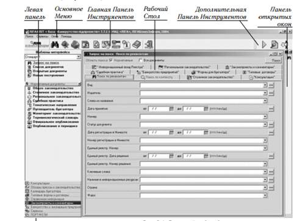
Task: Expand the Статус документа dropdown
Action: point(265,125)
